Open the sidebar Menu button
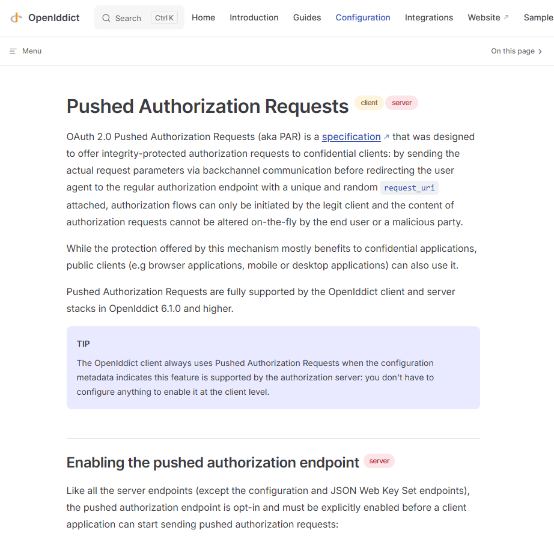Viewport: 554px width, 536px height. click(25, 51)
